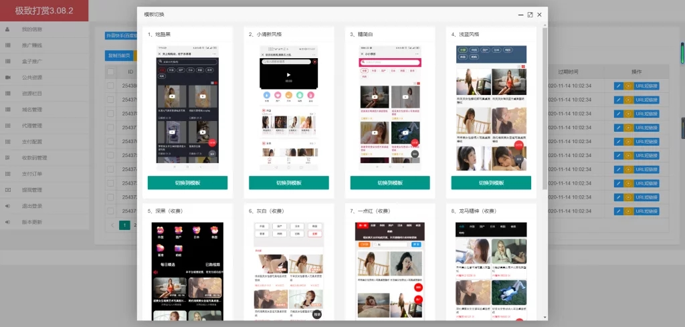
Task: Click the 复制当前页 button behind the dialog
Action: tap(119, 56)
